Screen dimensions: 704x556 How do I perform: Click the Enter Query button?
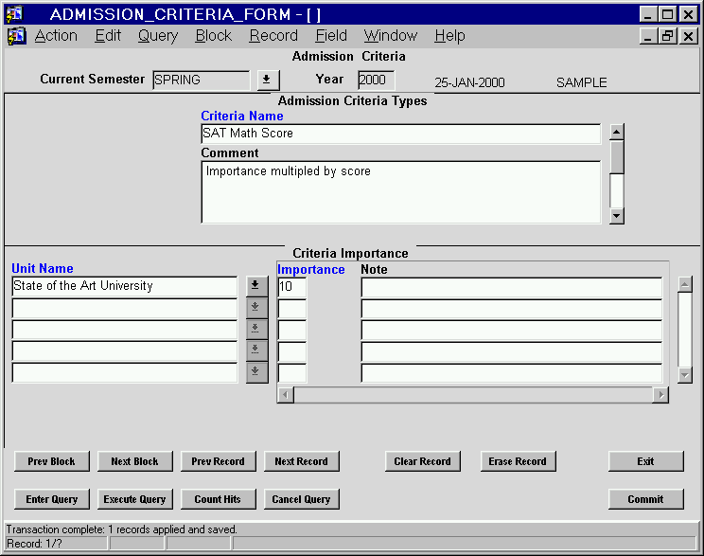[x=52, y=499]
